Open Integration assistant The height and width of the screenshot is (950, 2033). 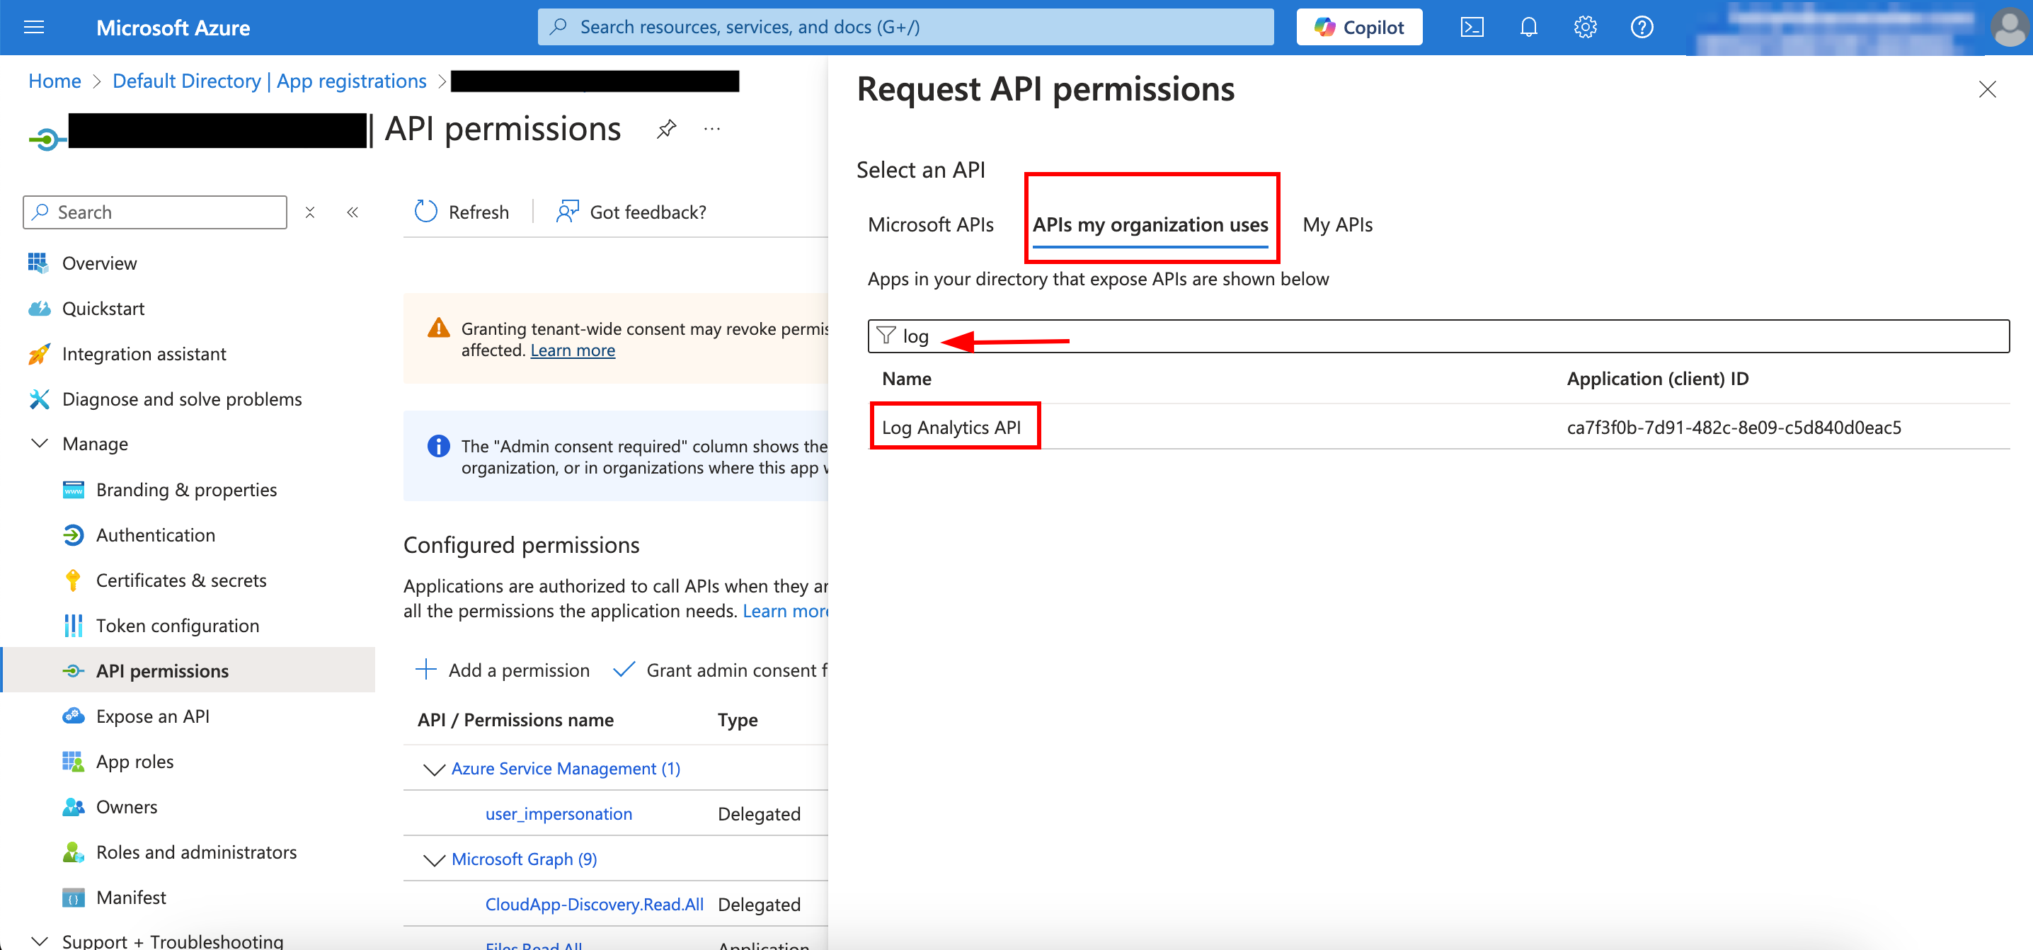pos(144,354)
